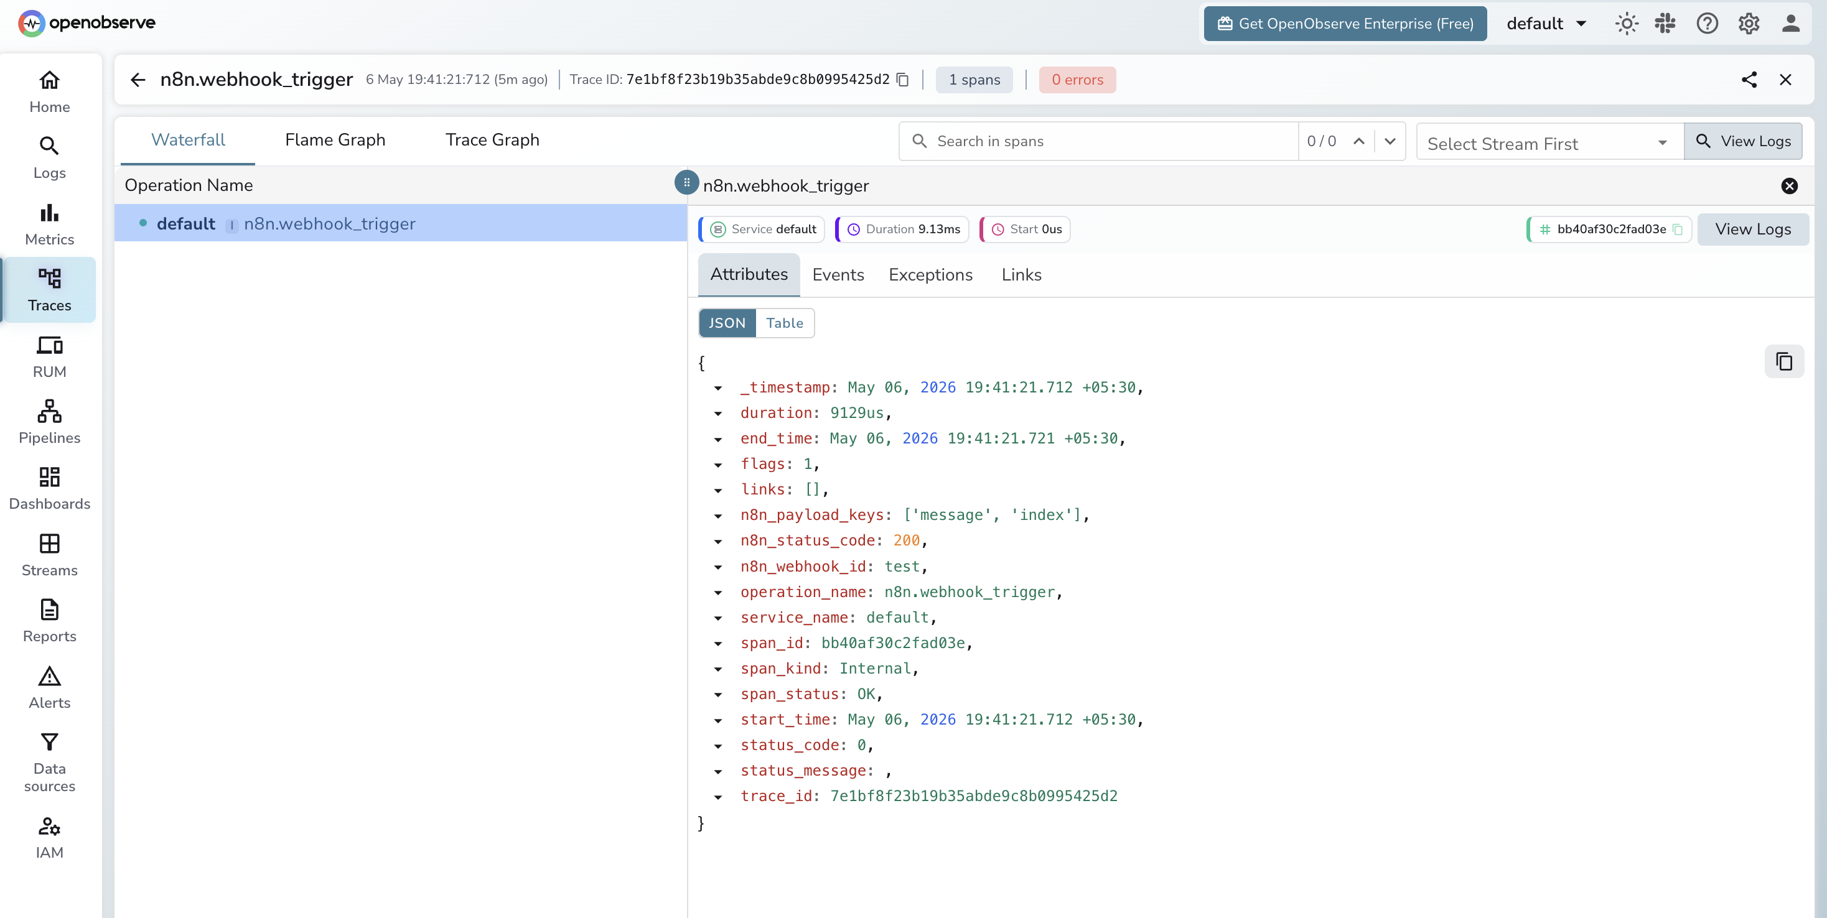The height and width of the screenshot is (918, 1827).
Task: Click the openobserve logo
Action: coord(86,22)
